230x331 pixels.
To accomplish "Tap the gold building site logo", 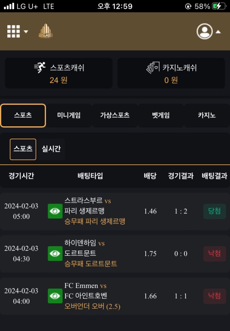I will click(x=46, y=31).
